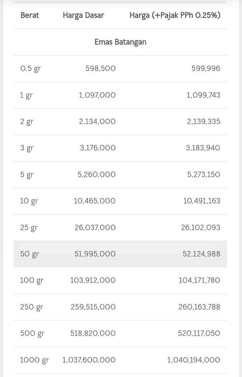The height and width of the screenshot is (377, 242).
Task: Select the 500 gr row
Action: (x=120, y=333)
